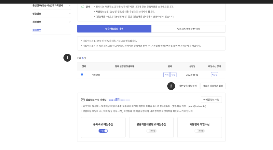
Task: Open the 회원정보 sidebar menu label
Action: (x=37, y=22)
